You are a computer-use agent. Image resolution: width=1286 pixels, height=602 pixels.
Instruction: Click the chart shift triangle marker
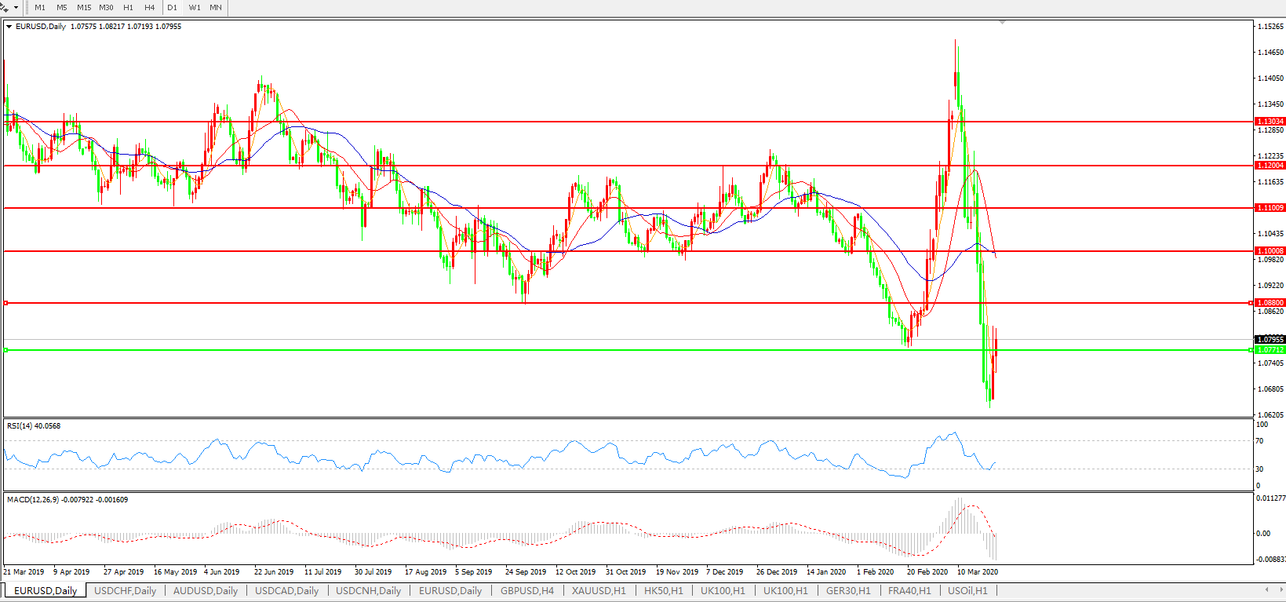tap(1002, 23)
